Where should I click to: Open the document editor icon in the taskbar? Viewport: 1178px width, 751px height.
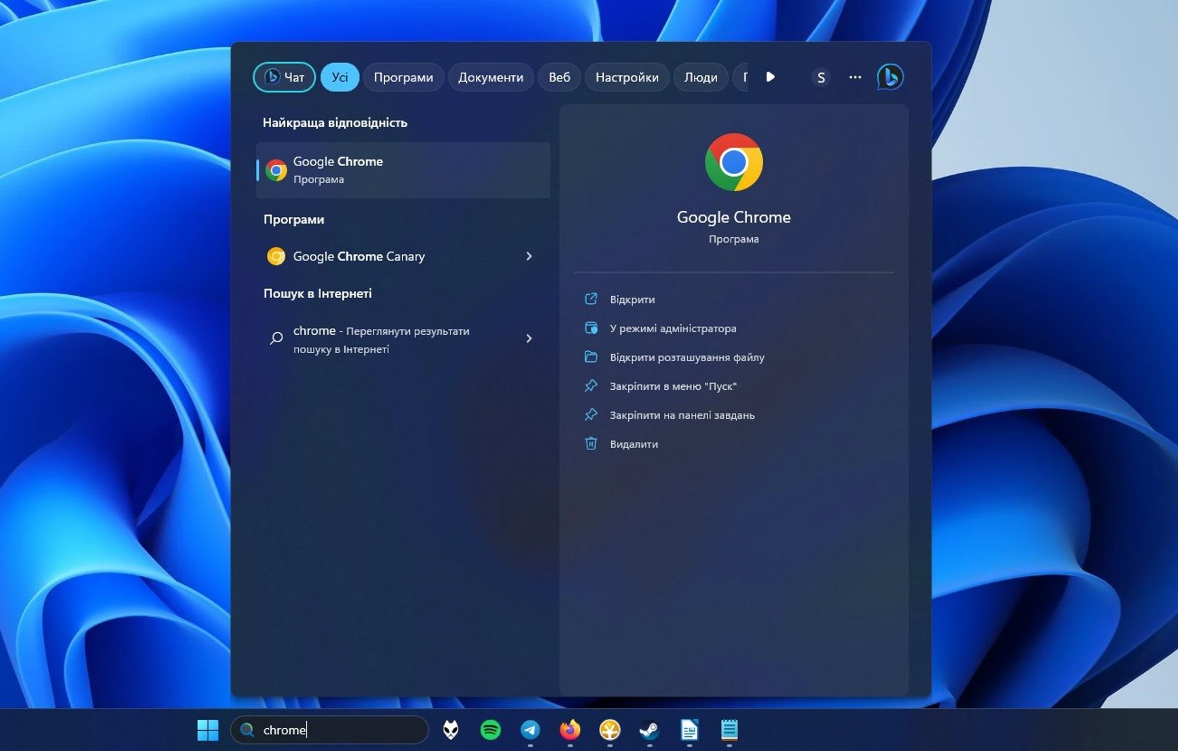pyautogui.click(x=689, y=730)
